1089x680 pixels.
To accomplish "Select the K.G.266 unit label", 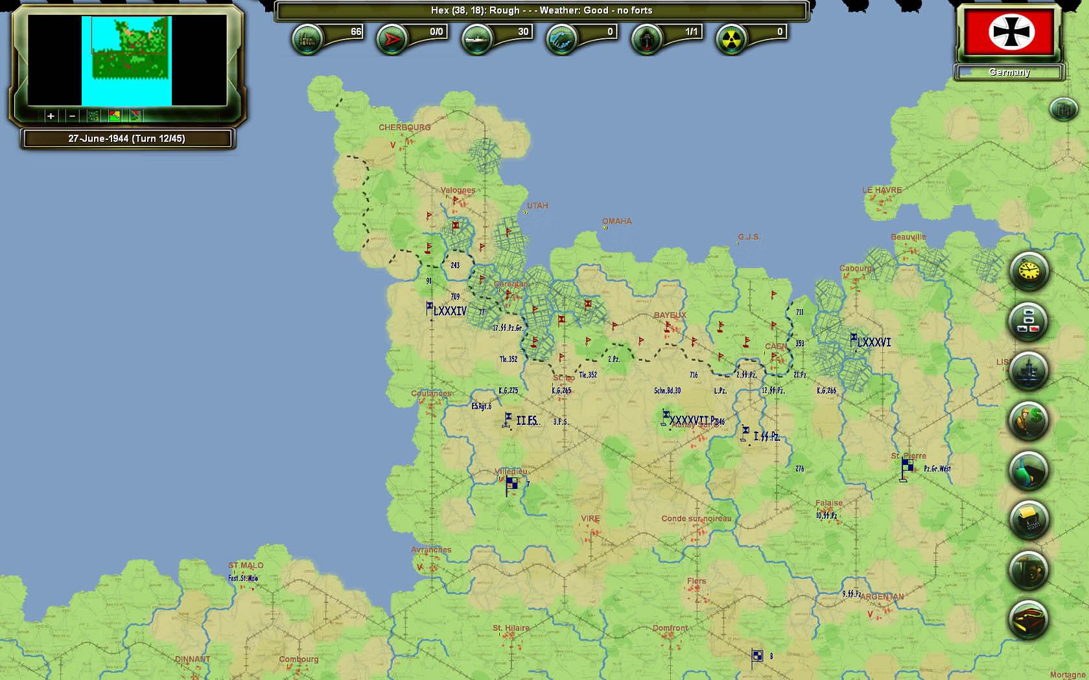I will click(x=826, y=391).
